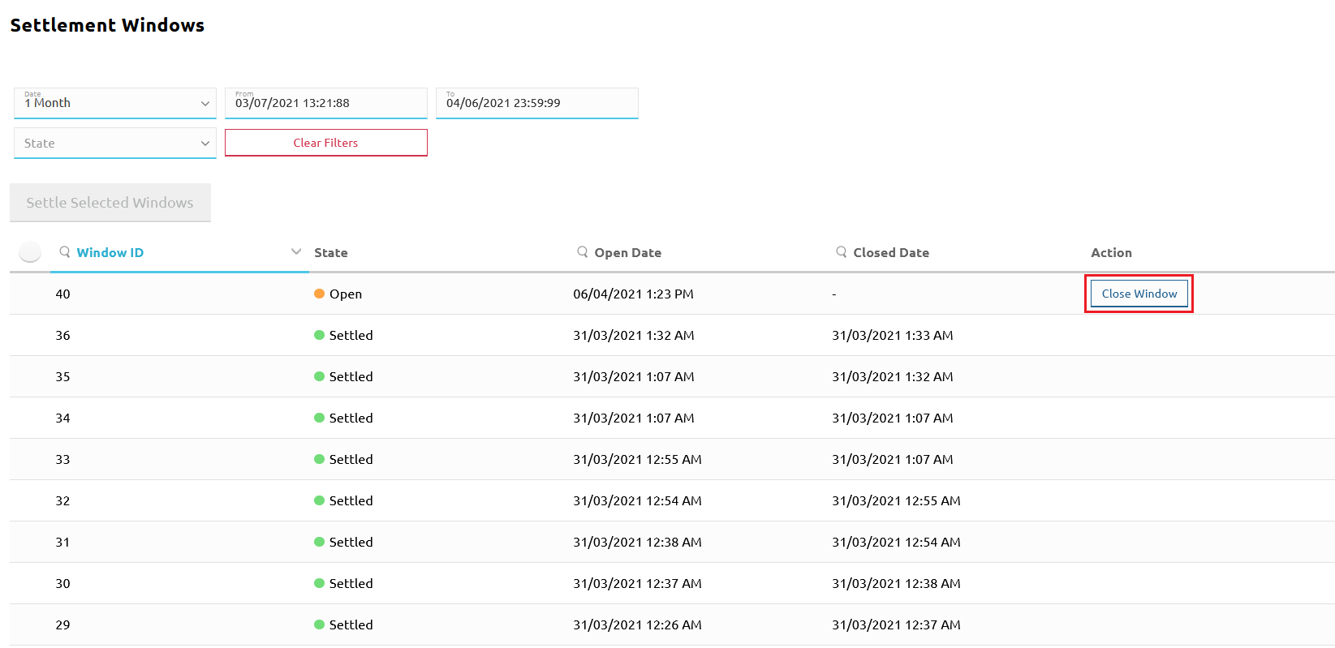Click the green Settled dot for window 36

point(320,335)
